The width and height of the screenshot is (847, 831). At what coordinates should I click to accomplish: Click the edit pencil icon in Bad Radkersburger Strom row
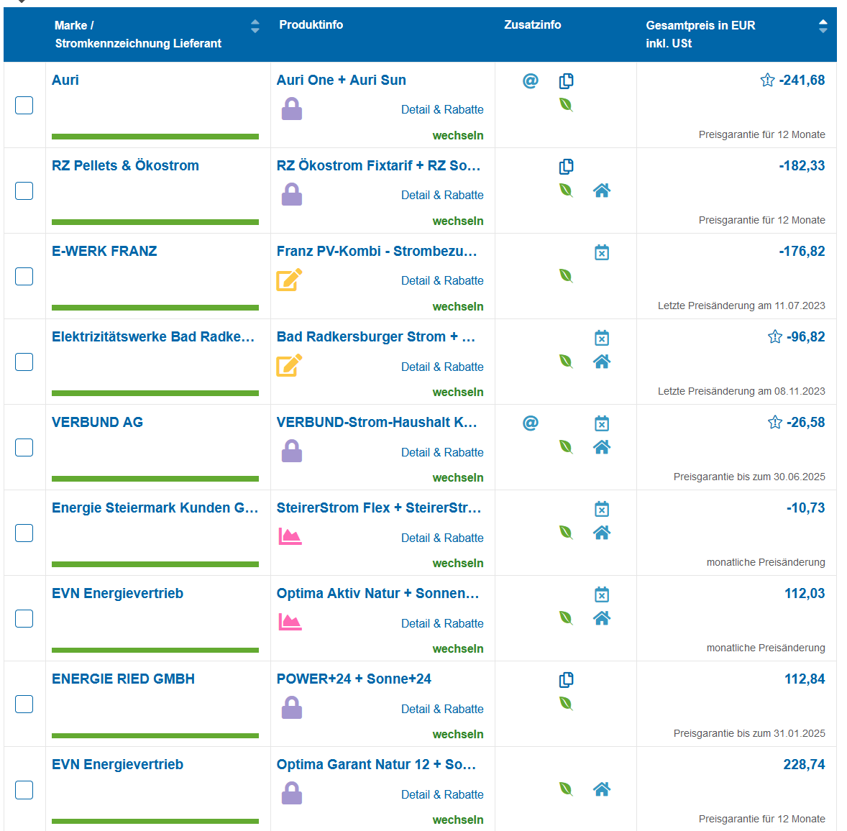coord(289,366)
